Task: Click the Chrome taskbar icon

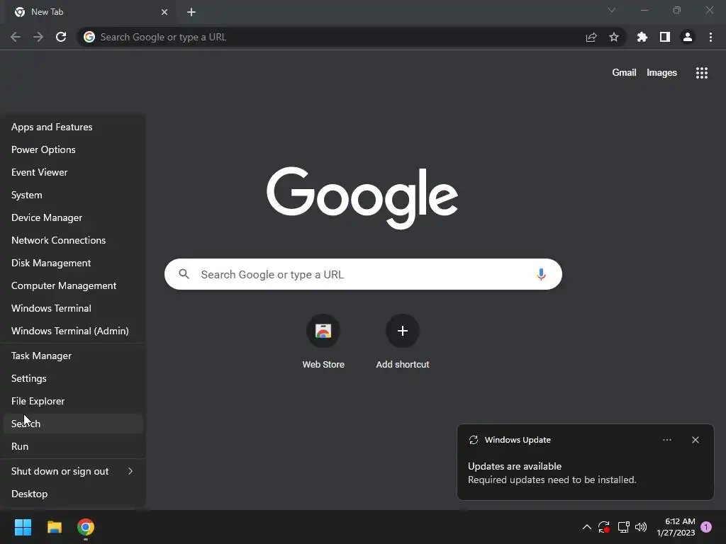Action: (86, 527)
